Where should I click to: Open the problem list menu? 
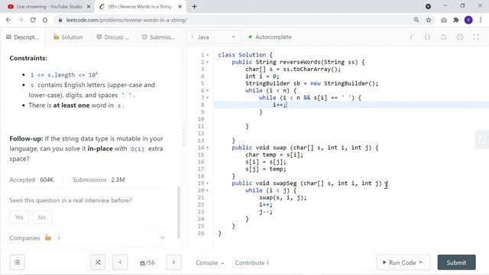tap(17, 262)
